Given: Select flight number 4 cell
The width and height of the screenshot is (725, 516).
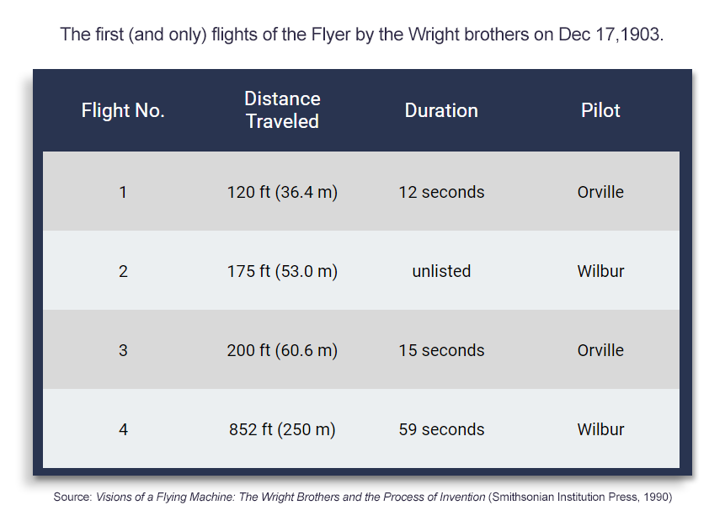Looking at the screenshot, I should tap(123, 429).
